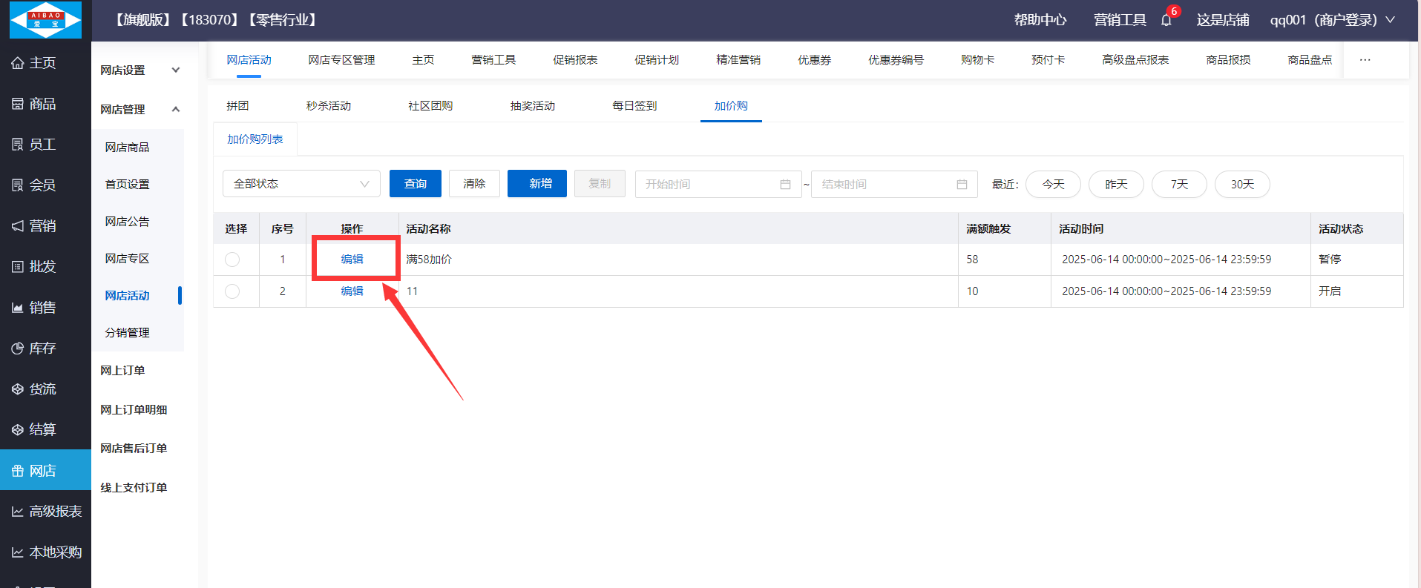The width and height of the screenshot is (1421, 588).
Task: Open the 商品 products sidebar section
Action: point(34,104)
